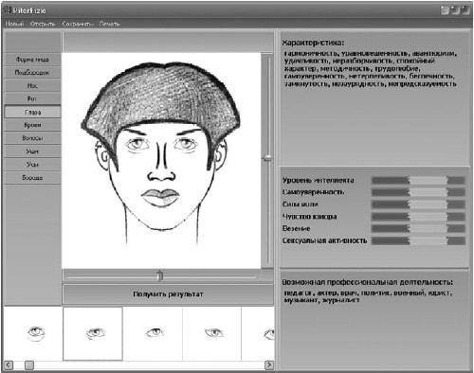Image resolution: width=474 pixels, height=373 pixels.
Task: Click the thumbnail strip left scroll arrow
Action: point(9,365)
